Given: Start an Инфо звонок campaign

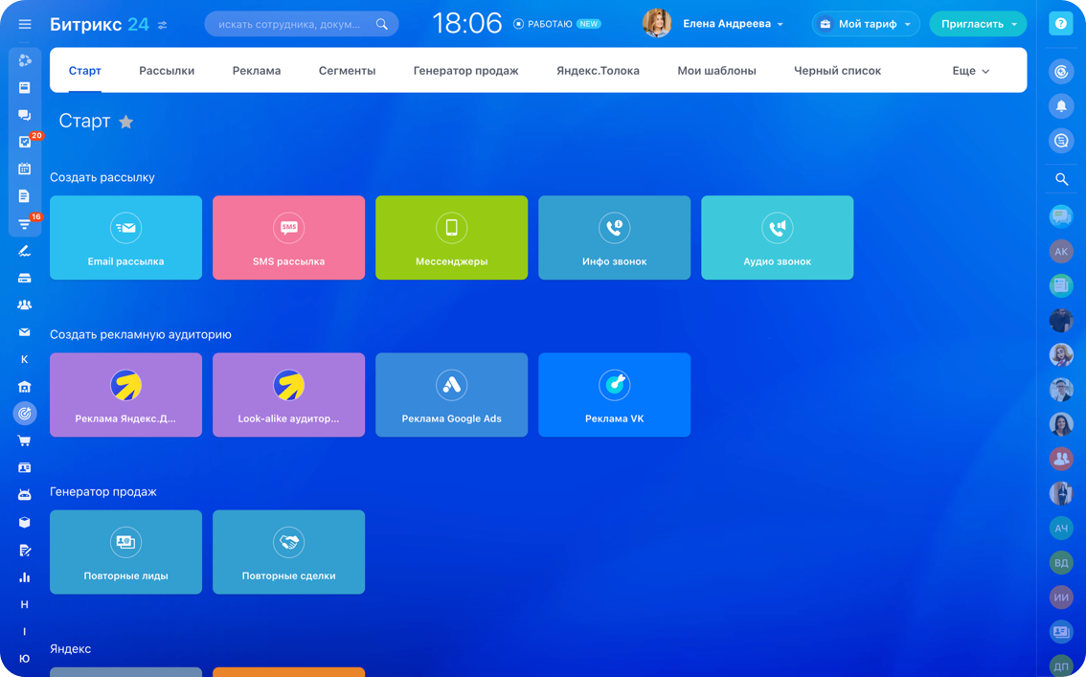Looking at the screenshot, I should 614,237.
